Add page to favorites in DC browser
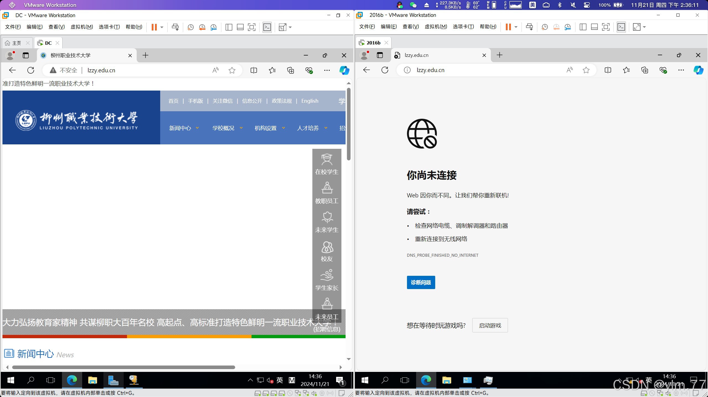Image resolution: width=708 pixels, height=397 pixels. [232, 70]
